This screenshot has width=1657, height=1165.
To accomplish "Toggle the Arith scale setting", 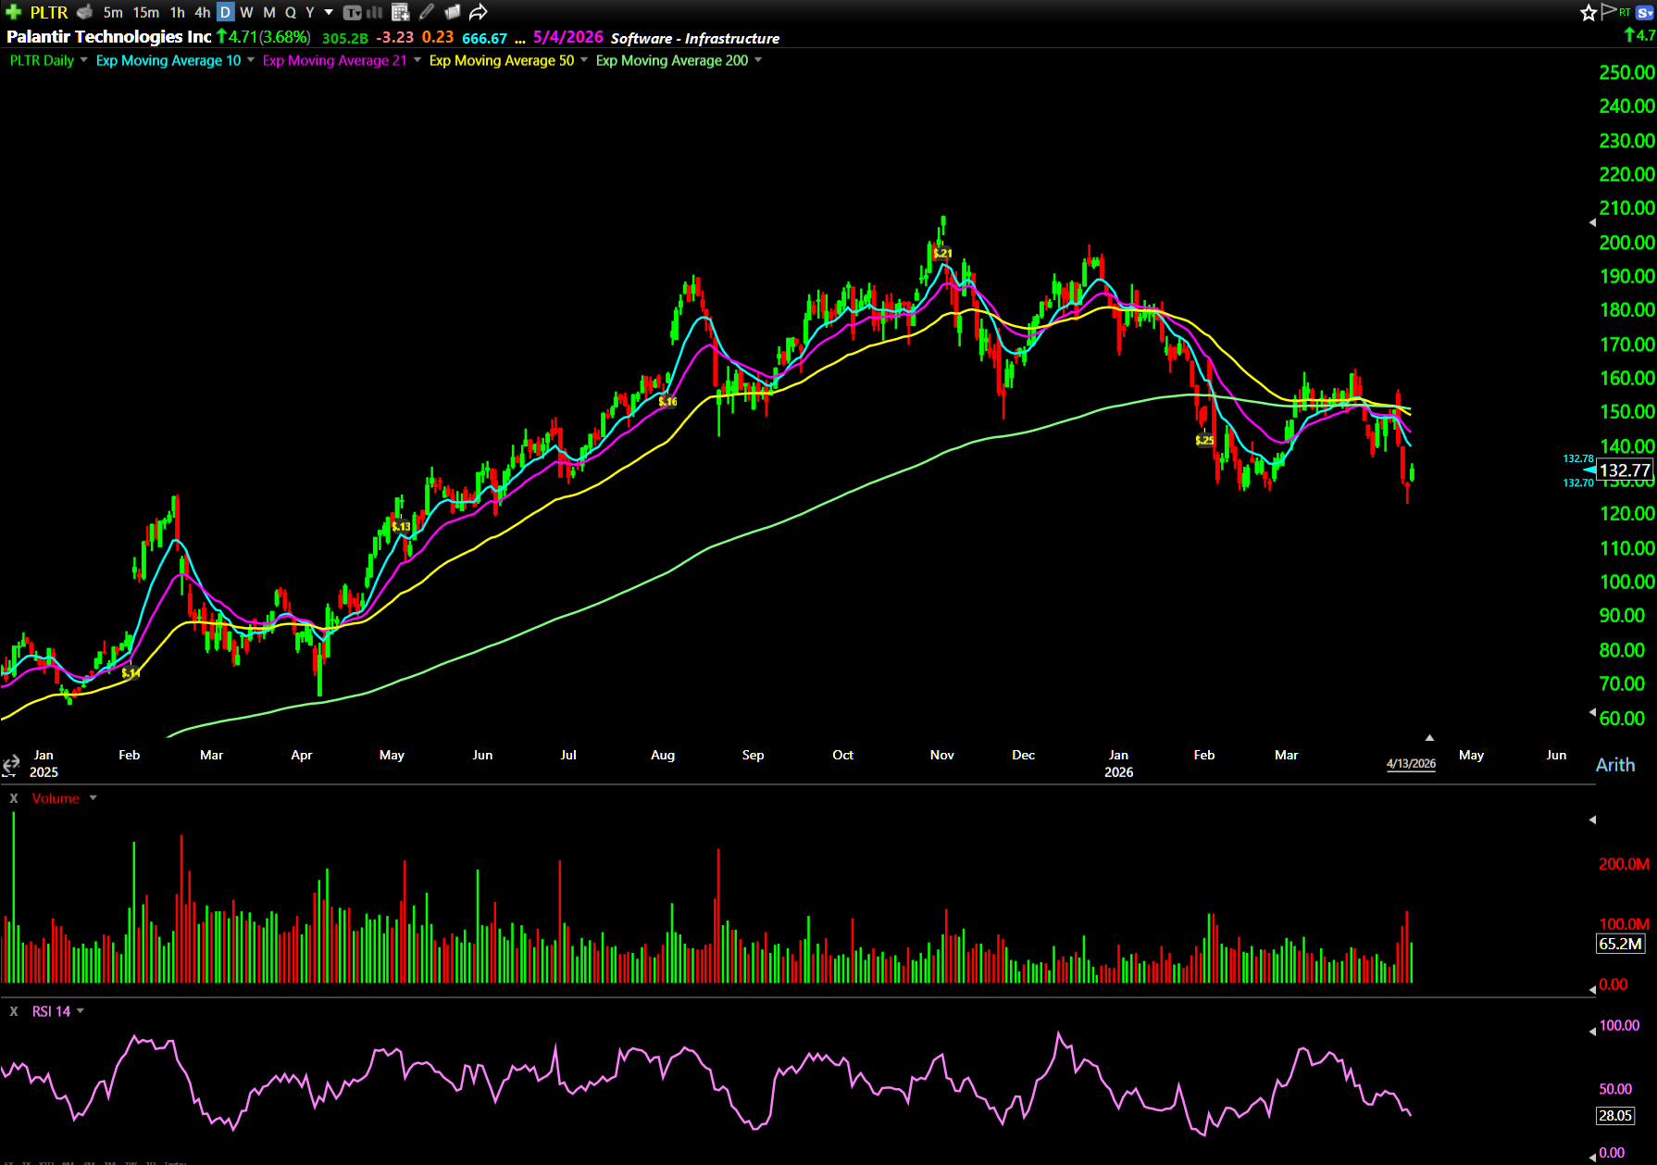I will (1615, 765).
